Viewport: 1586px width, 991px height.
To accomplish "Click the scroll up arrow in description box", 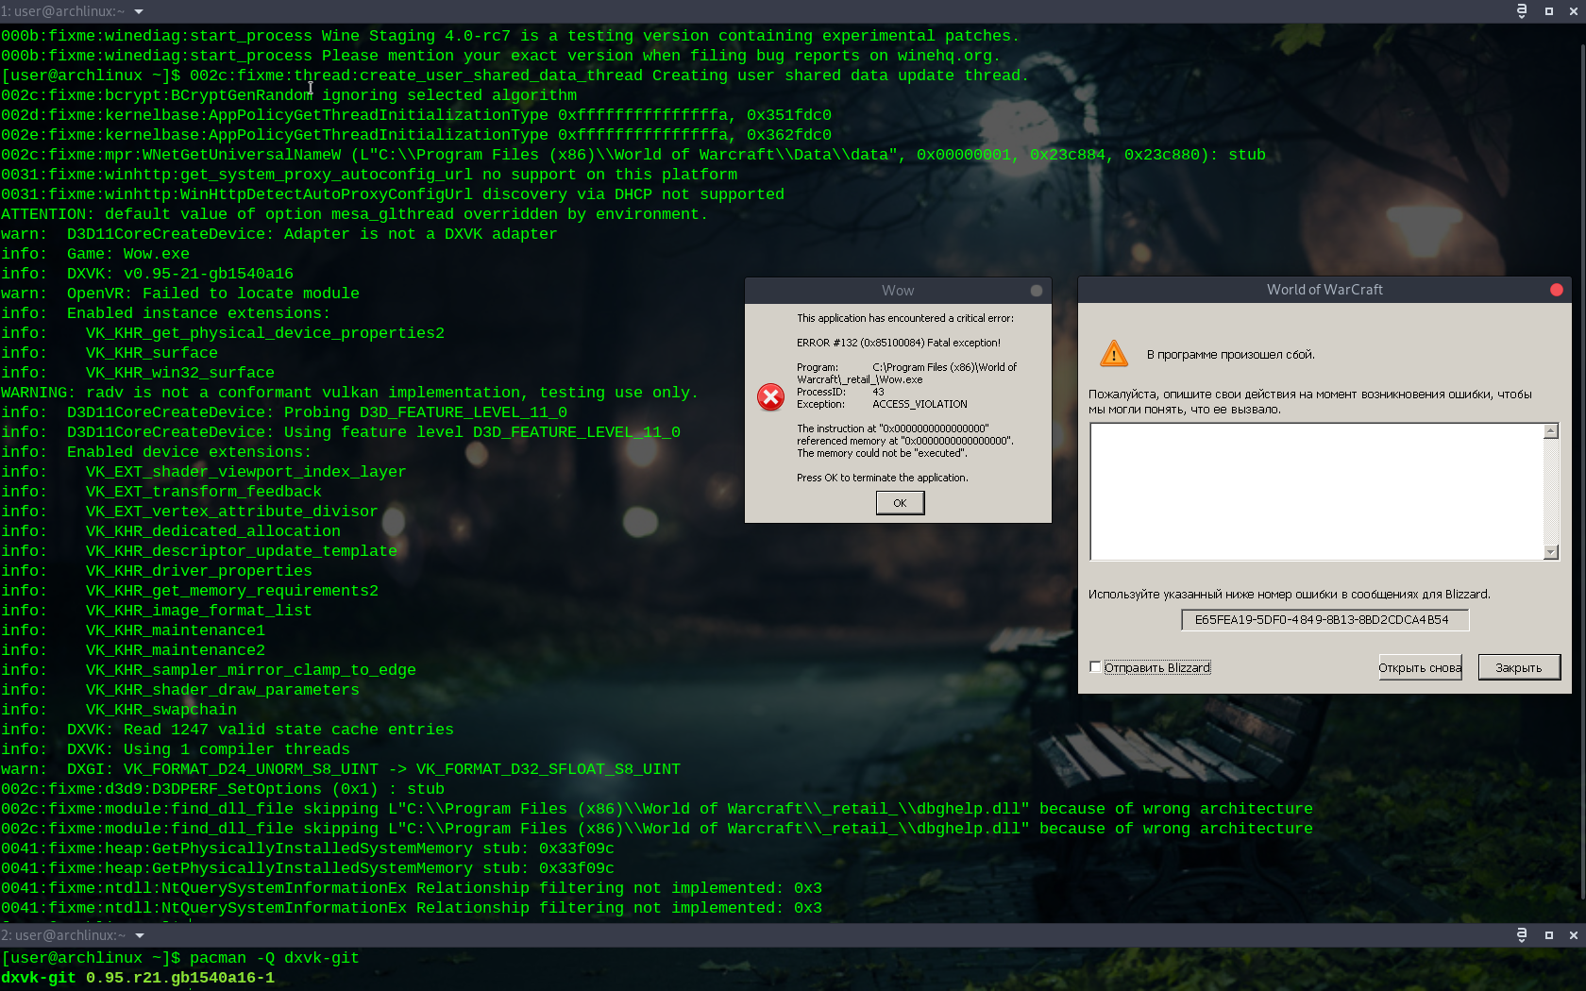I will [1551, 431].
